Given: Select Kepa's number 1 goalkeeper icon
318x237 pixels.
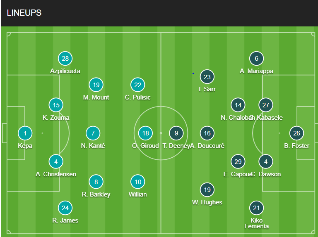Looking at the screenshot, I should tap(25, 133).
